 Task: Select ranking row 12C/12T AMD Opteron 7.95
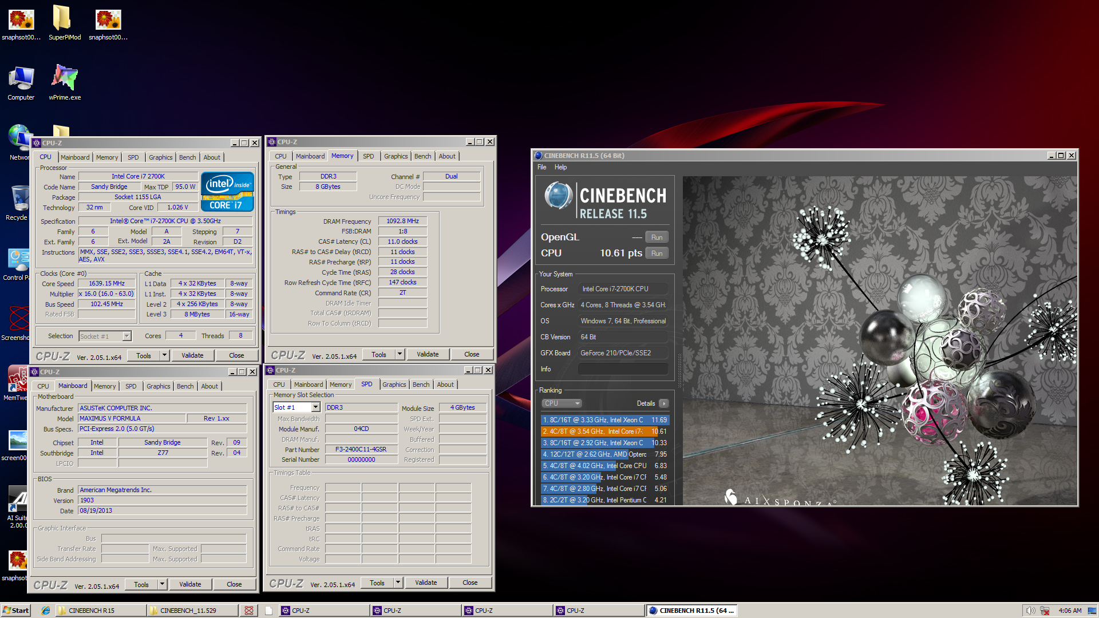(604, 454)
